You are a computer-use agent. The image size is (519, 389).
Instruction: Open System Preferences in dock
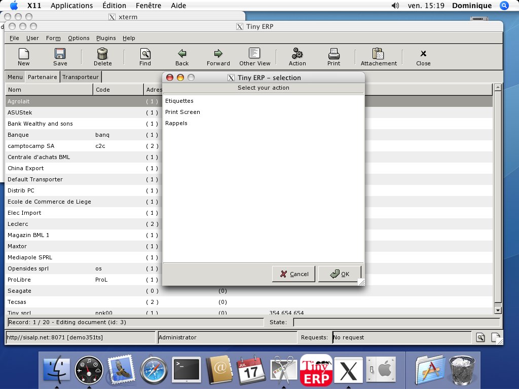click(x=381, y=370)
